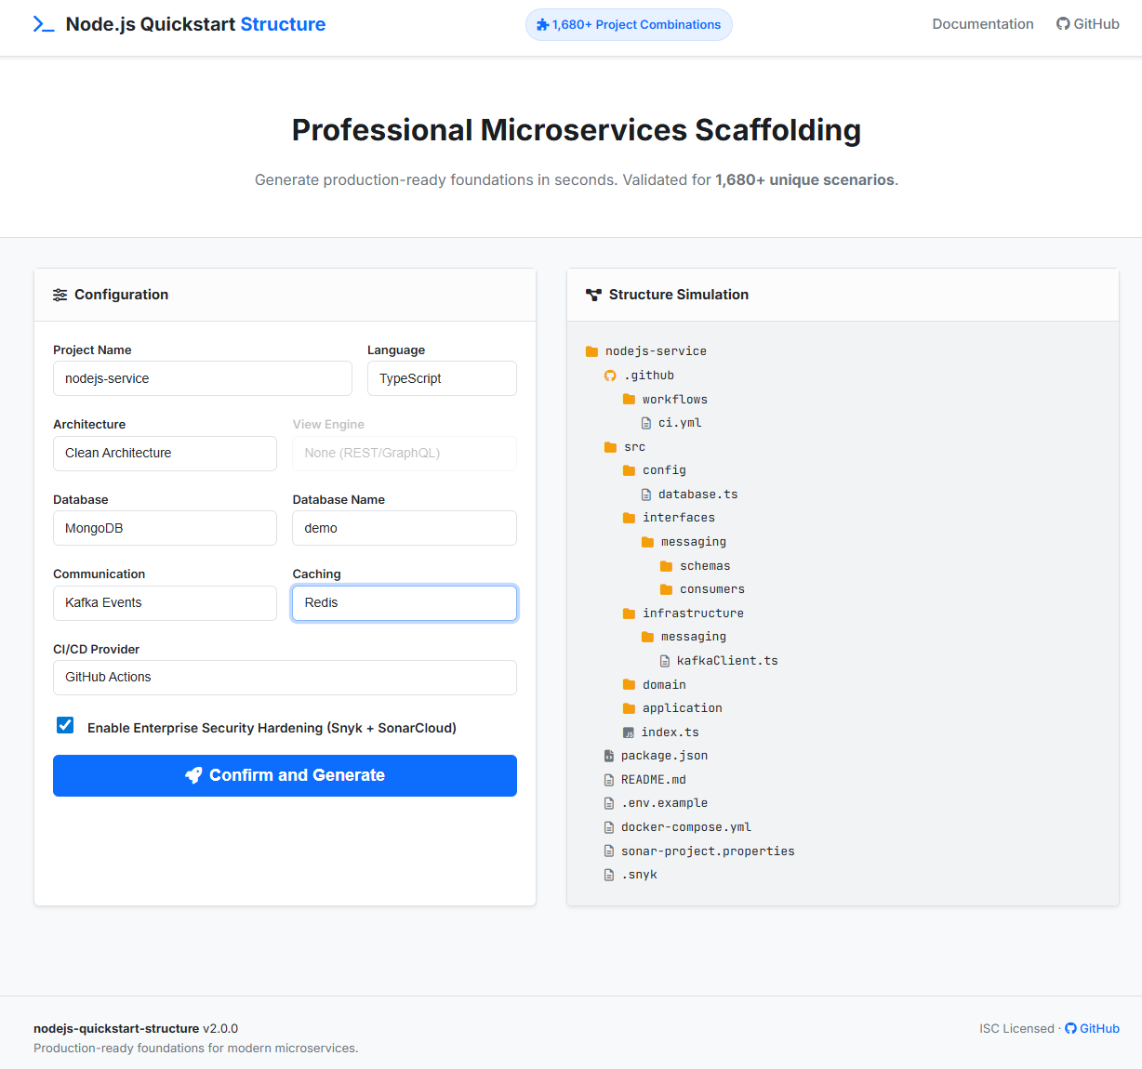This screenshot has height=1069, width=1142.
Task: Click the terminal logo beside Node.js Quickstart
Action: 44,23
